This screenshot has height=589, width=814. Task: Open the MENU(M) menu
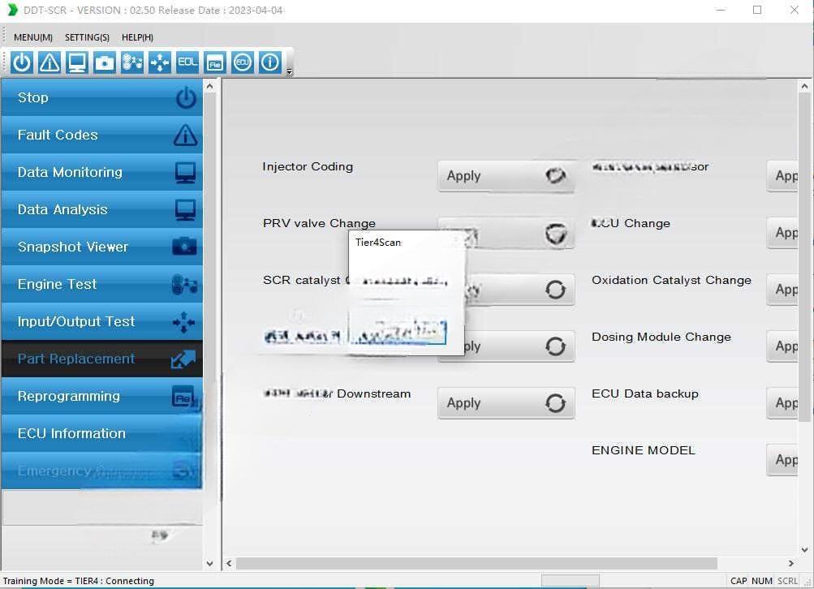click(x=33, y=37)
